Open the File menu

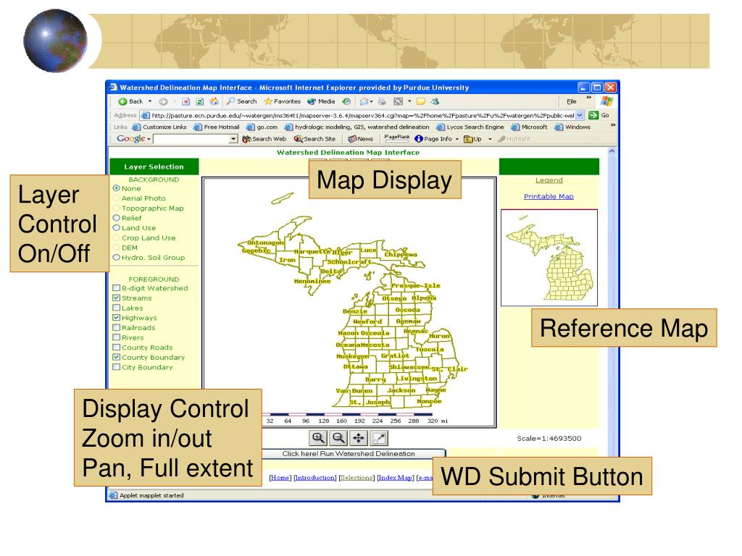coord(572,101)
